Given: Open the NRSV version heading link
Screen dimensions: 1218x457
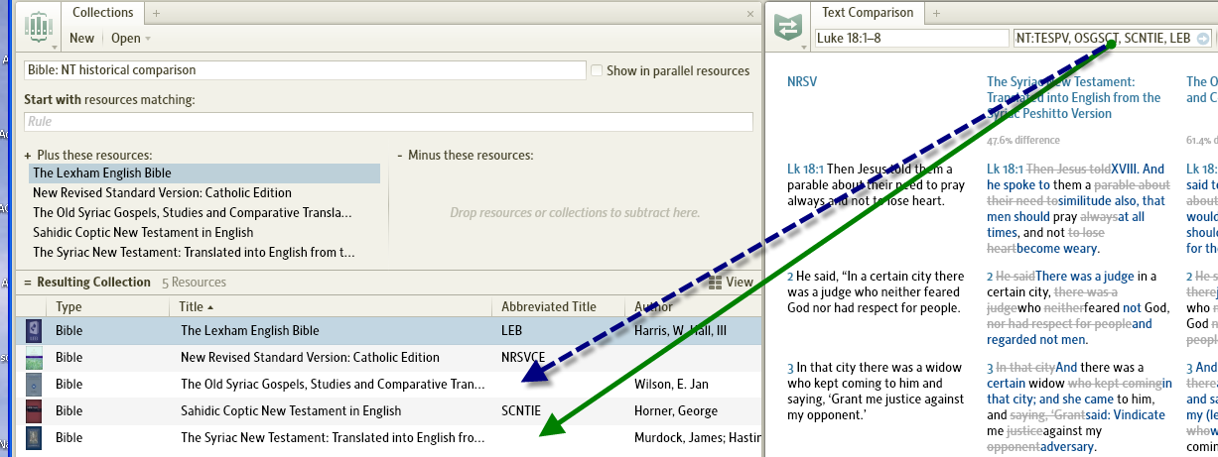Looking at the screenshot, I should tap(802, 82).
